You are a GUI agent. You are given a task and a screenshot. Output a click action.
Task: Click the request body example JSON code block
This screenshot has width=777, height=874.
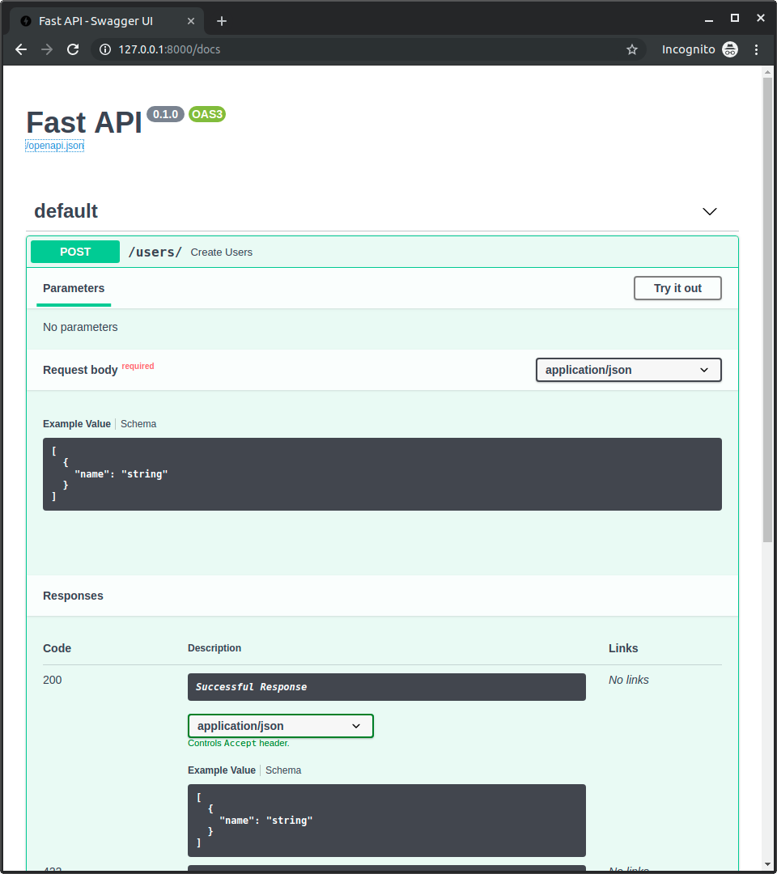(x=382, y=473)
